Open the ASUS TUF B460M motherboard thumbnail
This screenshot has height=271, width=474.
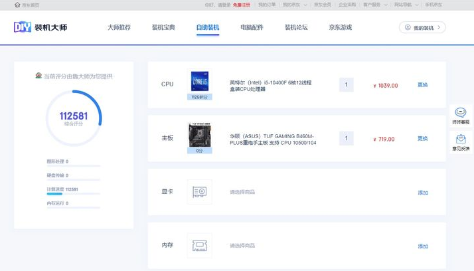pyautogui.click(x=200, y=135)
